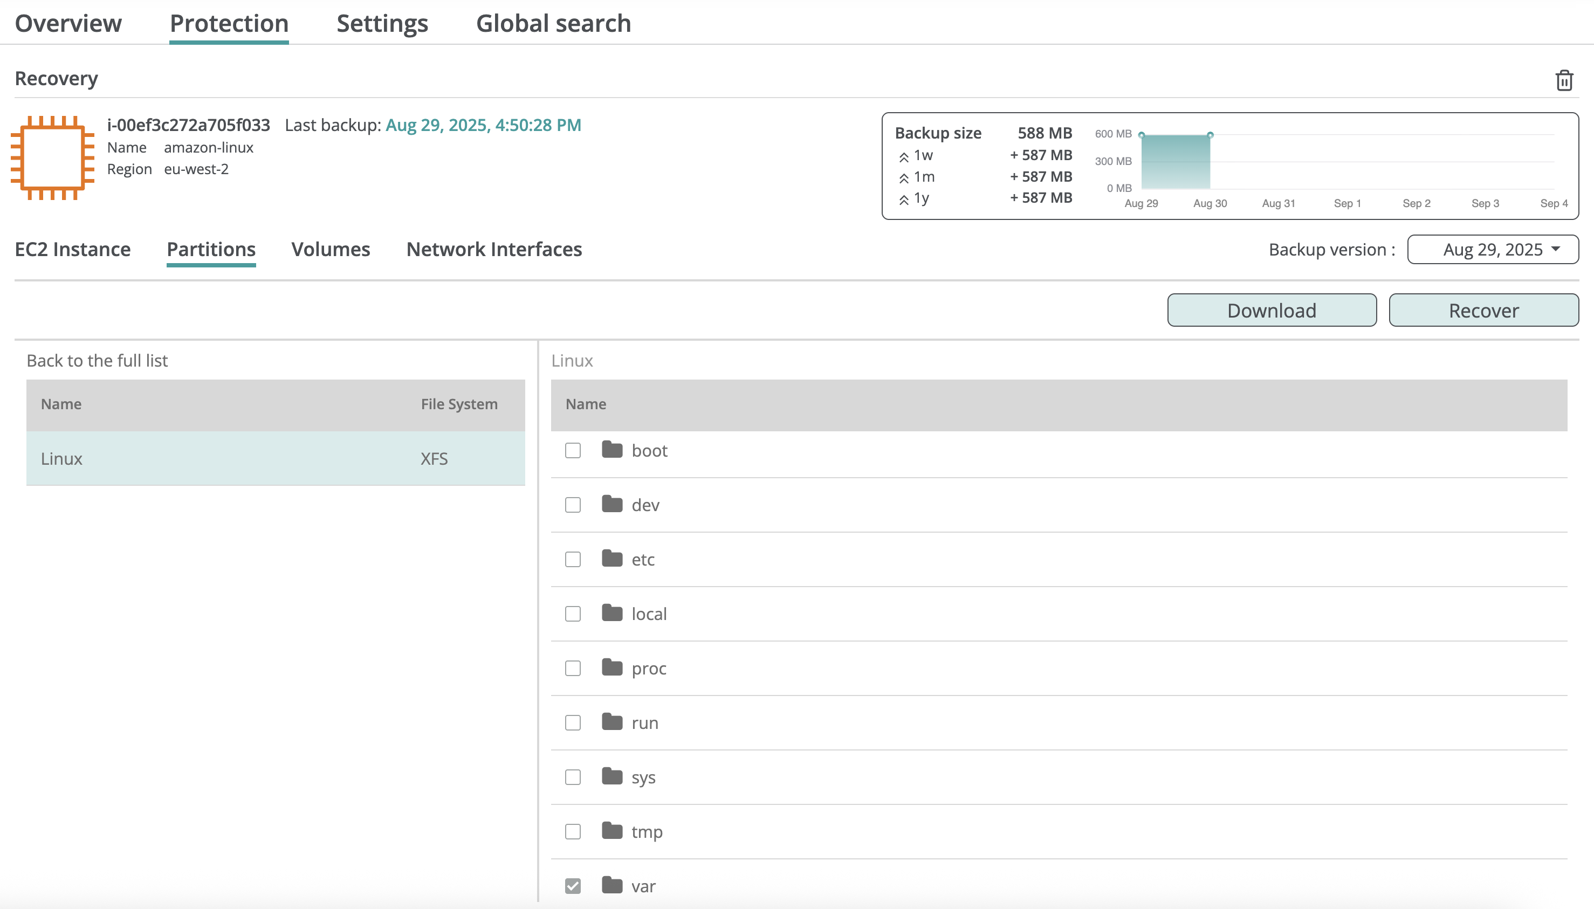Click the Aug 30 chart data point
Image resolution: width=1594 pixels, height=909 pixels.
click(1210, 135)
